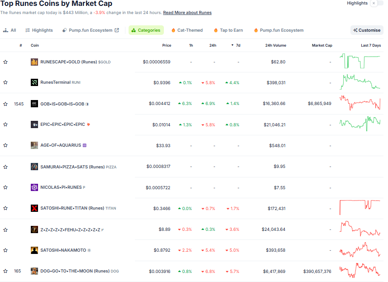Image resolution: width=388 pixels, height=282 pixels.
Task: Click DOG·GO·TO·THE·MOON's 7-day sparkline chart
Action: coord(360,271)
